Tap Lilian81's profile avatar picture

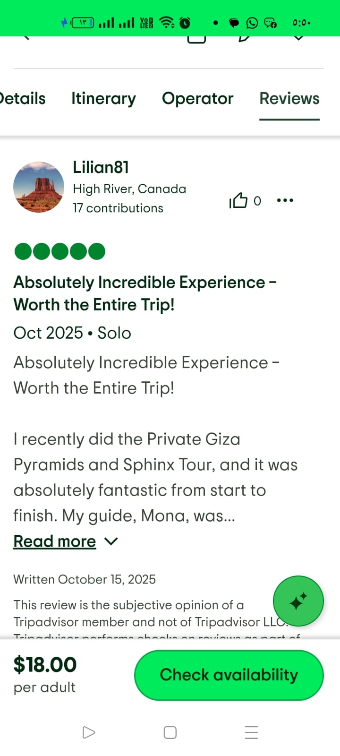pos(39,187)
